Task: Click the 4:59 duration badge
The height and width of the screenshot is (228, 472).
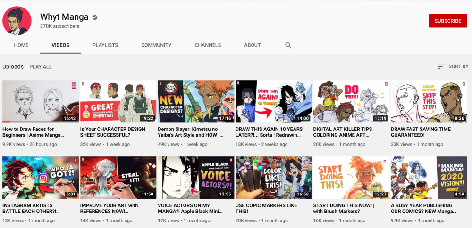Action: coord(459,195)
